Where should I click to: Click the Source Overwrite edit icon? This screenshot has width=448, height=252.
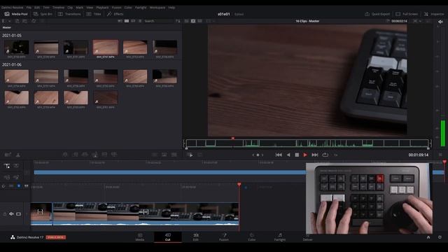(x=114, y=155)
